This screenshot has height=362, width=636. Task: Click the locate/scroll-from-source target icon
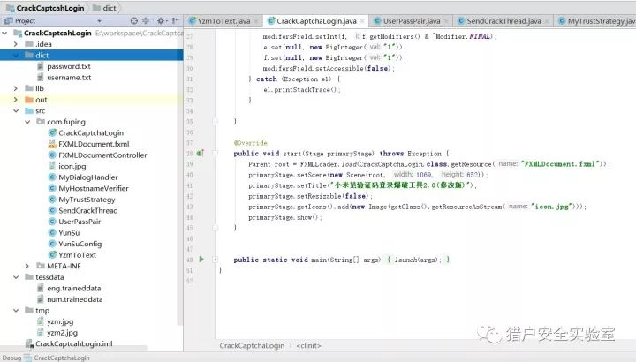[132, 19]
